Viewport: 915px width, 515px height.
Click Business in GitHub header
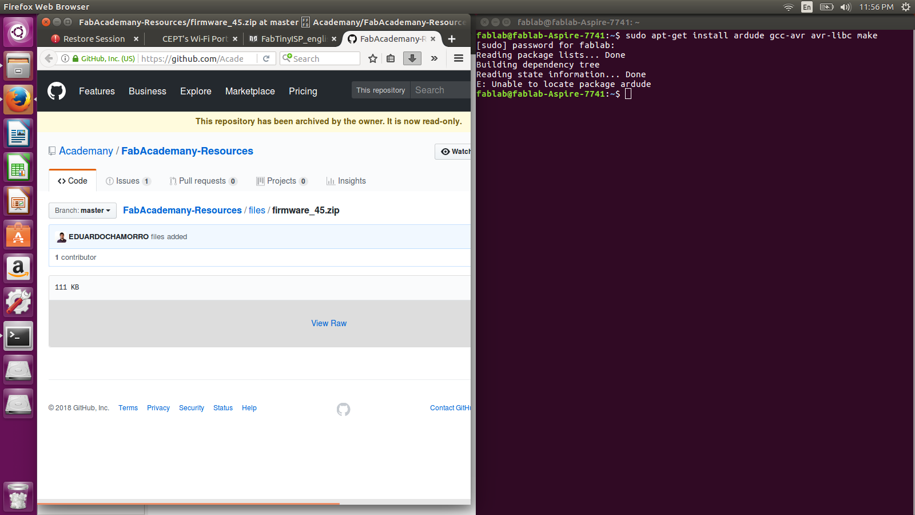[x=148, y=91]
